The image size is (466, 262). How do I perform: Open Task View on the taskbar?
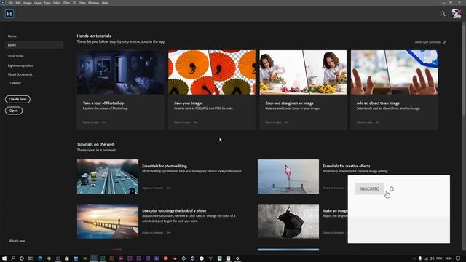[31, 258]
